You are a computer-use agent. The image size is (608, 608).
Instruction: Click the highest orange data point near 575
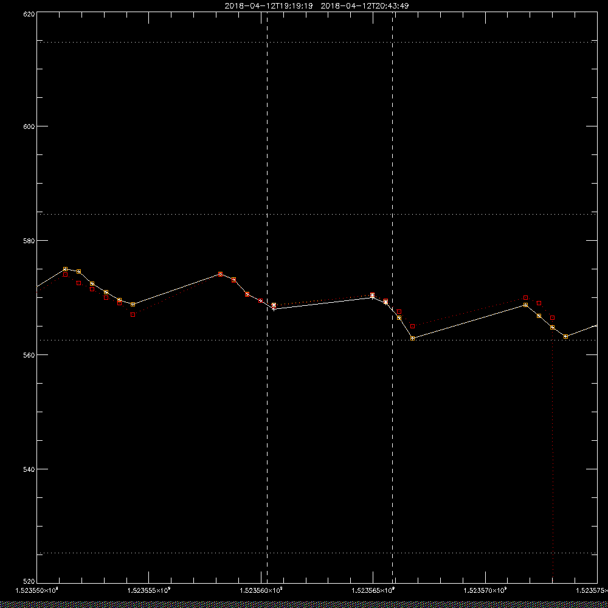(65, 269)
